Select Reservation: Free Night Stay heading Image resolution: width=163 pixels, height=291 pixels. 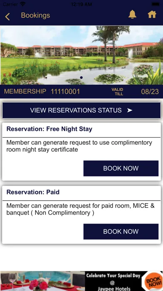pyautogui.click(x=49, y=129)
